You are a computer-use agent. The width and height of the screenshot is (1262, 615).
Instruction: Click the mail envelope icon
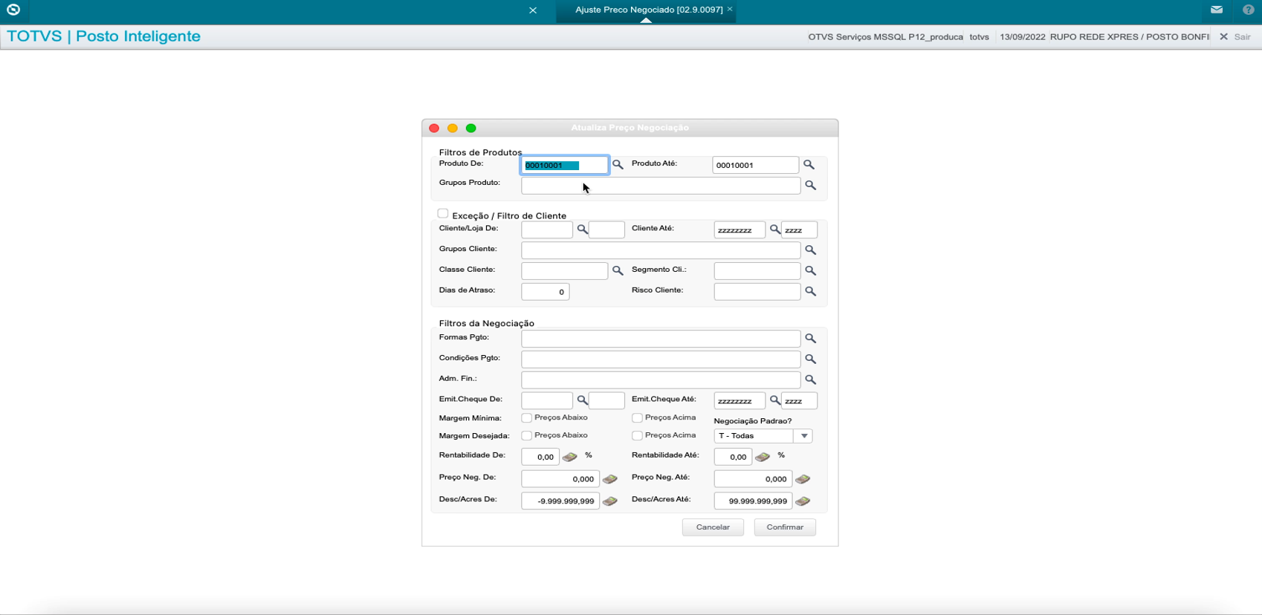point(1217,10)
